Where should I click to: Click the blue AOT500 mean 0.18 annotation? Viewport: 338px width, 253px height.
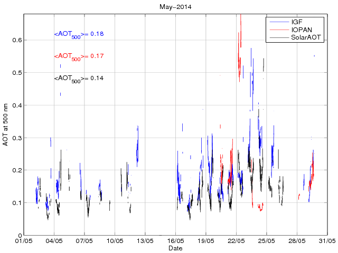[79, 34]
